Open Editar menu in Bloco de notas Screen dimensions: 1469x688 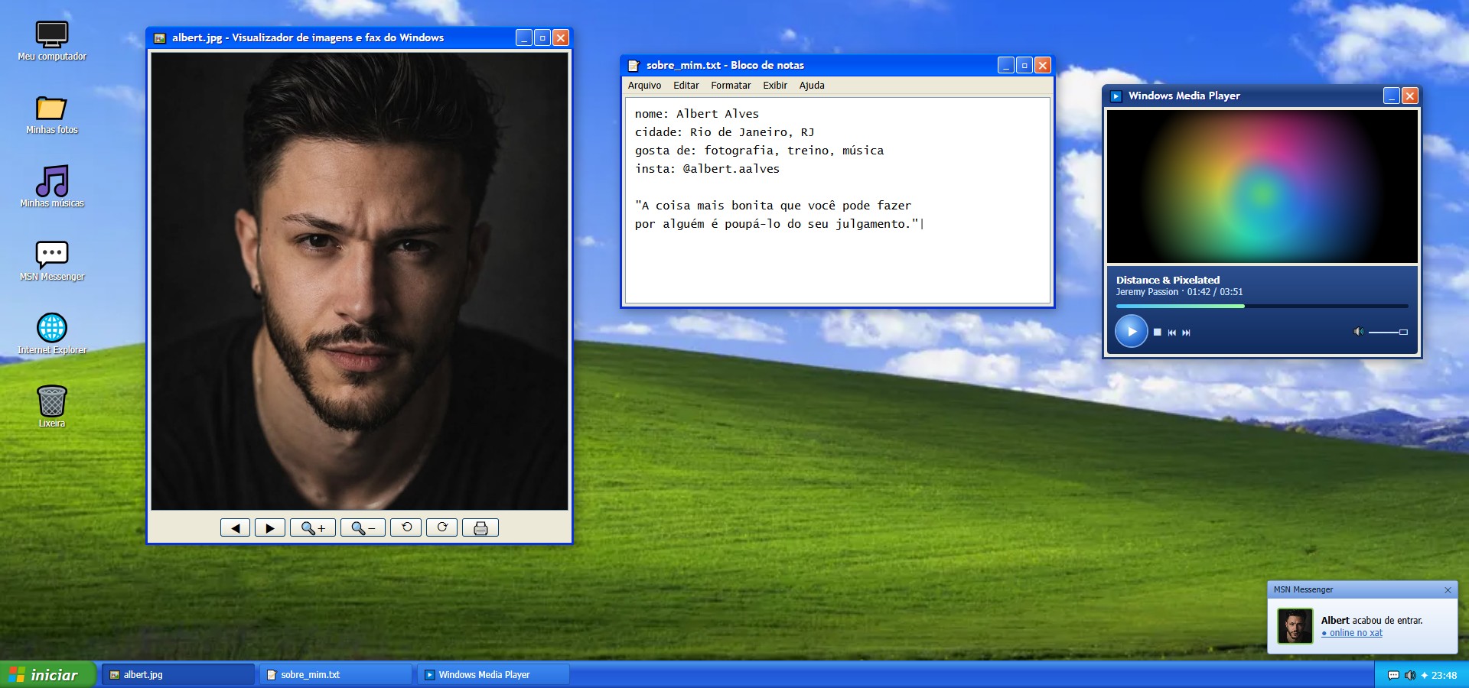(x=686, y=86)
